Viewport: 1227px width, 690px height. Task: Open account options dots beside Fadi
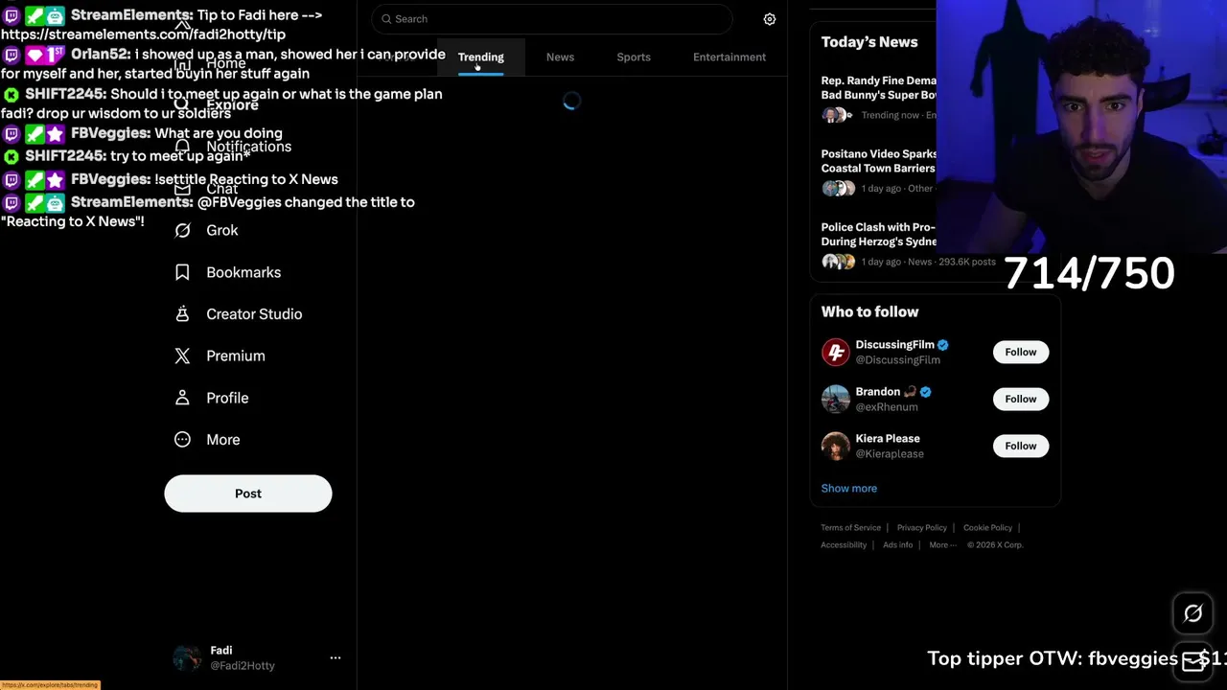pos(336,657)
